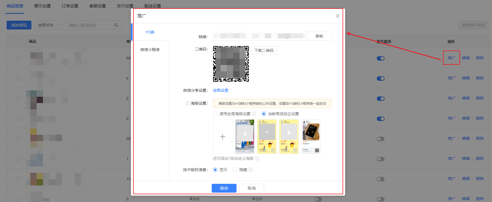Toggle 是否置顶 switch in fifth product row
This screenshot has height=202, width=492.
381,139
